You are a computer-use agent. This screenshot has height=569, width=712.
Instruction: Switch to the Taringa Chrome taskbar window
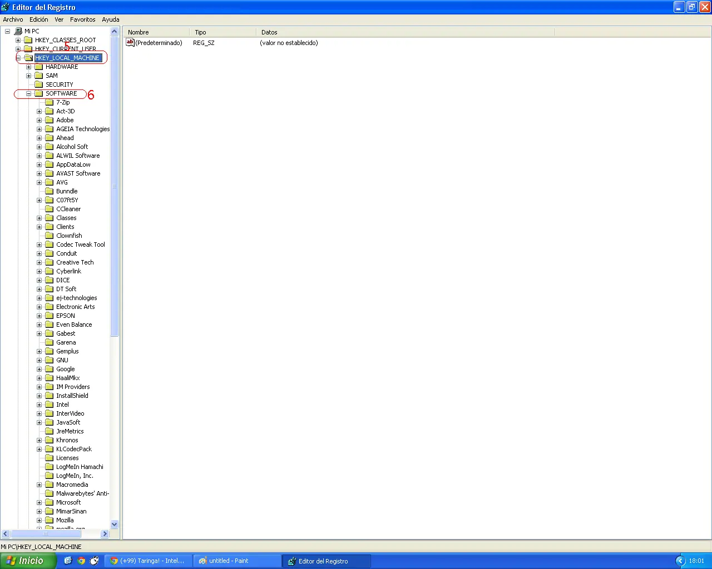148,561
